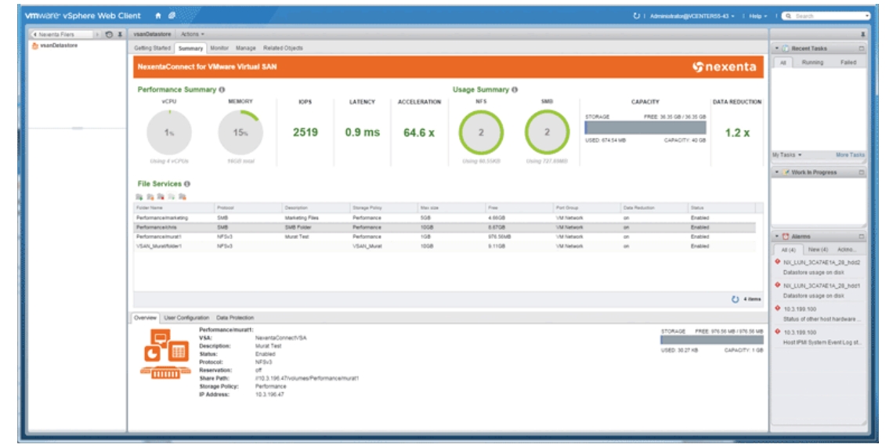Viewport: 893px width, 448px height.
Task: Click the second File Services toolbar icon
Action: pyautogui.click(x=150, y=197)
